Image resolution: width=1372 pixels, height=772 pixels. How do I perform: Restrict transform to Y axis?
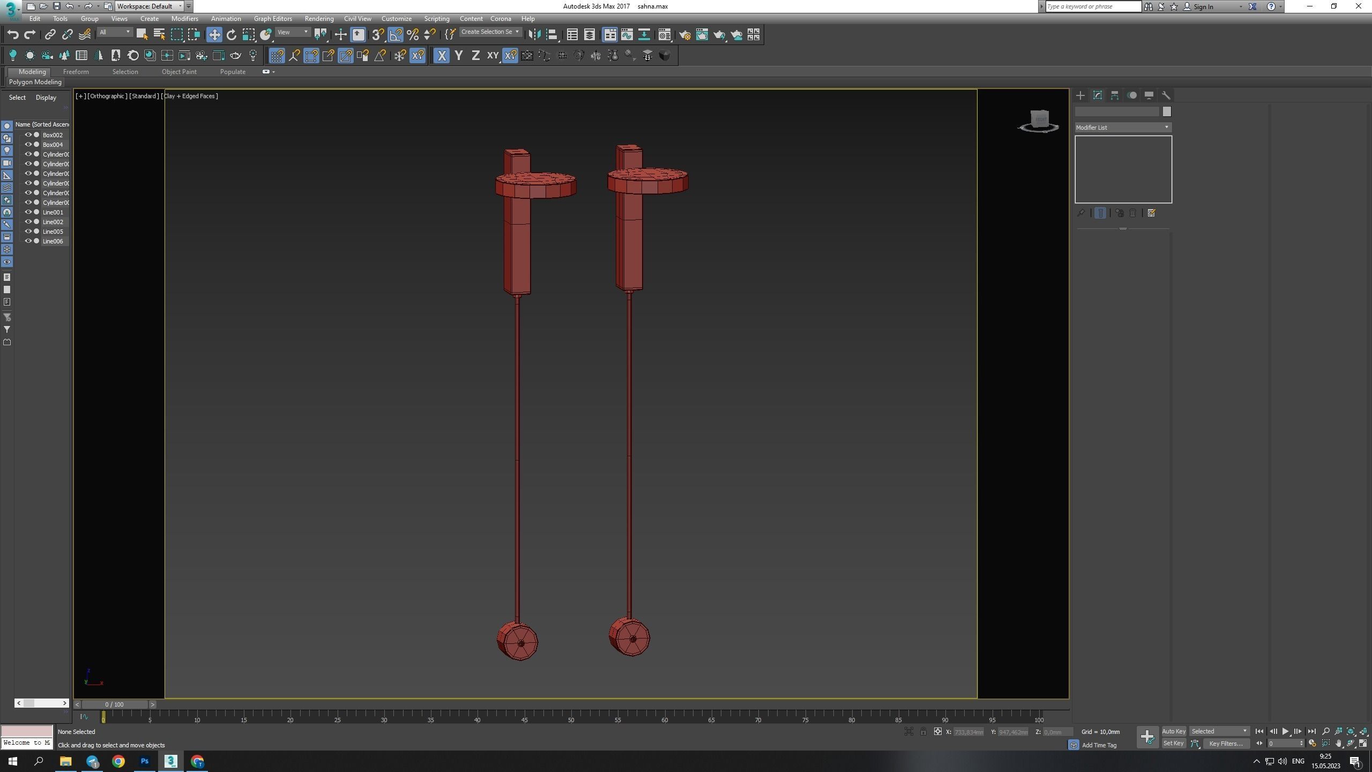coord(459,56)
